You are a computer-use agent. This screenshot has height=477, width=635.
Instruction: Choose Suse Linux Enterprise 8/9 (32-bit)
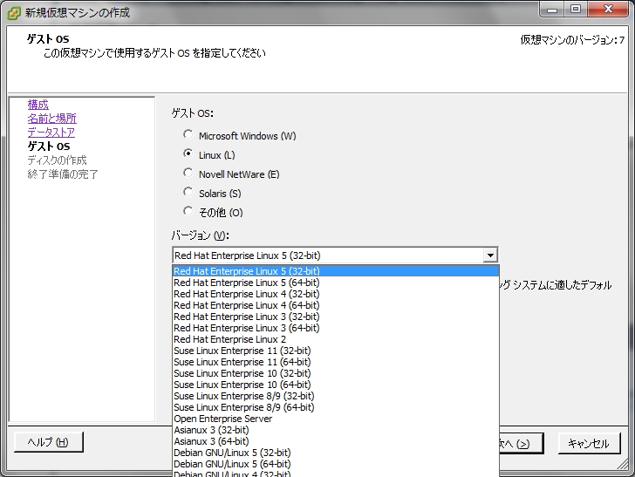click(336, 396)
